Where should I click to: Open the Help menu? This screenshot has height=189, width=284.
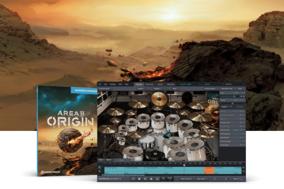tap(126, 84)
